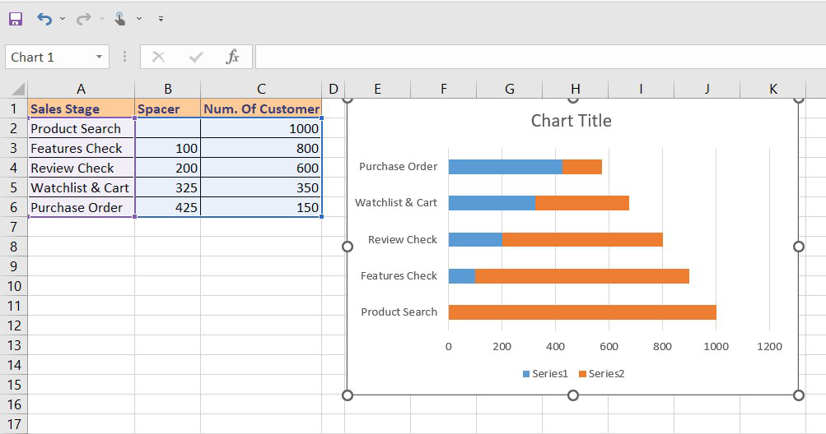Click the Redo arrow icon
Image resolution: width=826 pixels, height=434 pixels.
[x=83, y=18]
